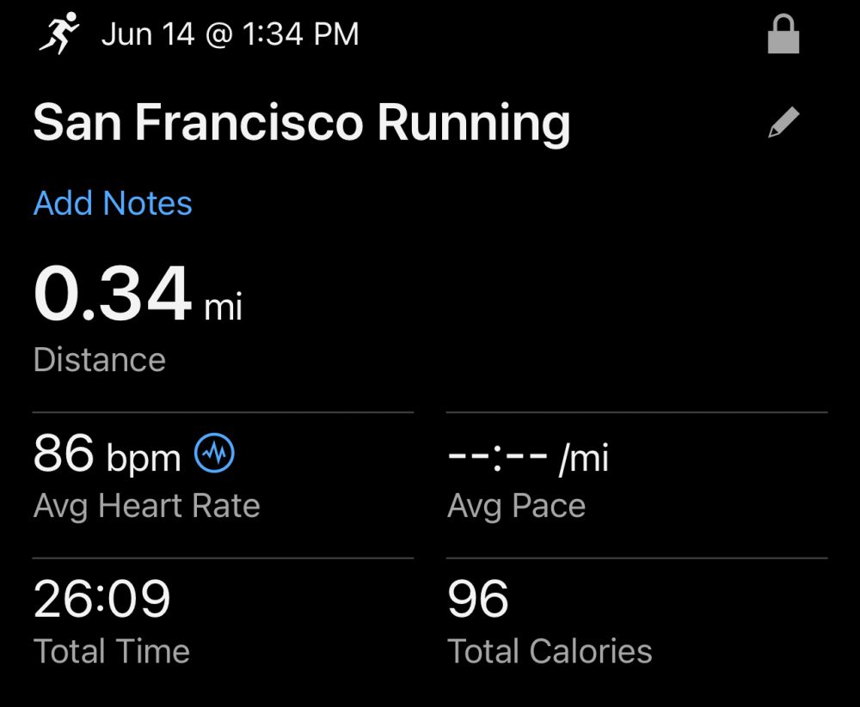Select the Avg Heart Rate label

pyautogui.click(x=146, y=506)
